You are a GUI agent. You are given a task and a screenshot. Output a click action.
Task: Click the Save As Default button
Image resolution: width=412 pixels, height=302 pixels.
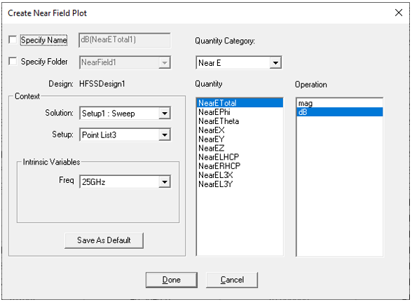(x=104, y=240)
